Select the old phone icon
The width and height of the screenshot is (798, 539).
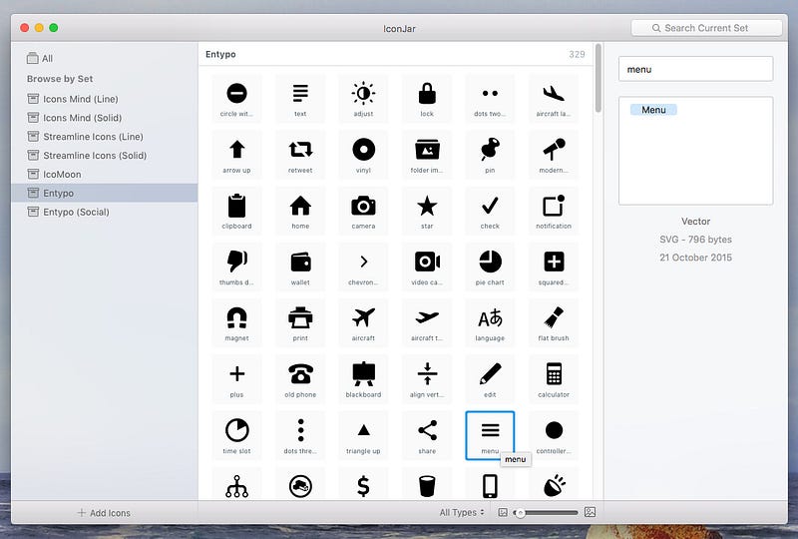[x=300, y=379]
